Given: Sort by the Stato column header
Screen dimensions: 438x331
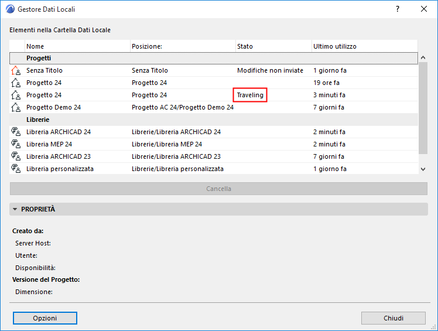Looking at the screenshot, I should pos(274,46).
